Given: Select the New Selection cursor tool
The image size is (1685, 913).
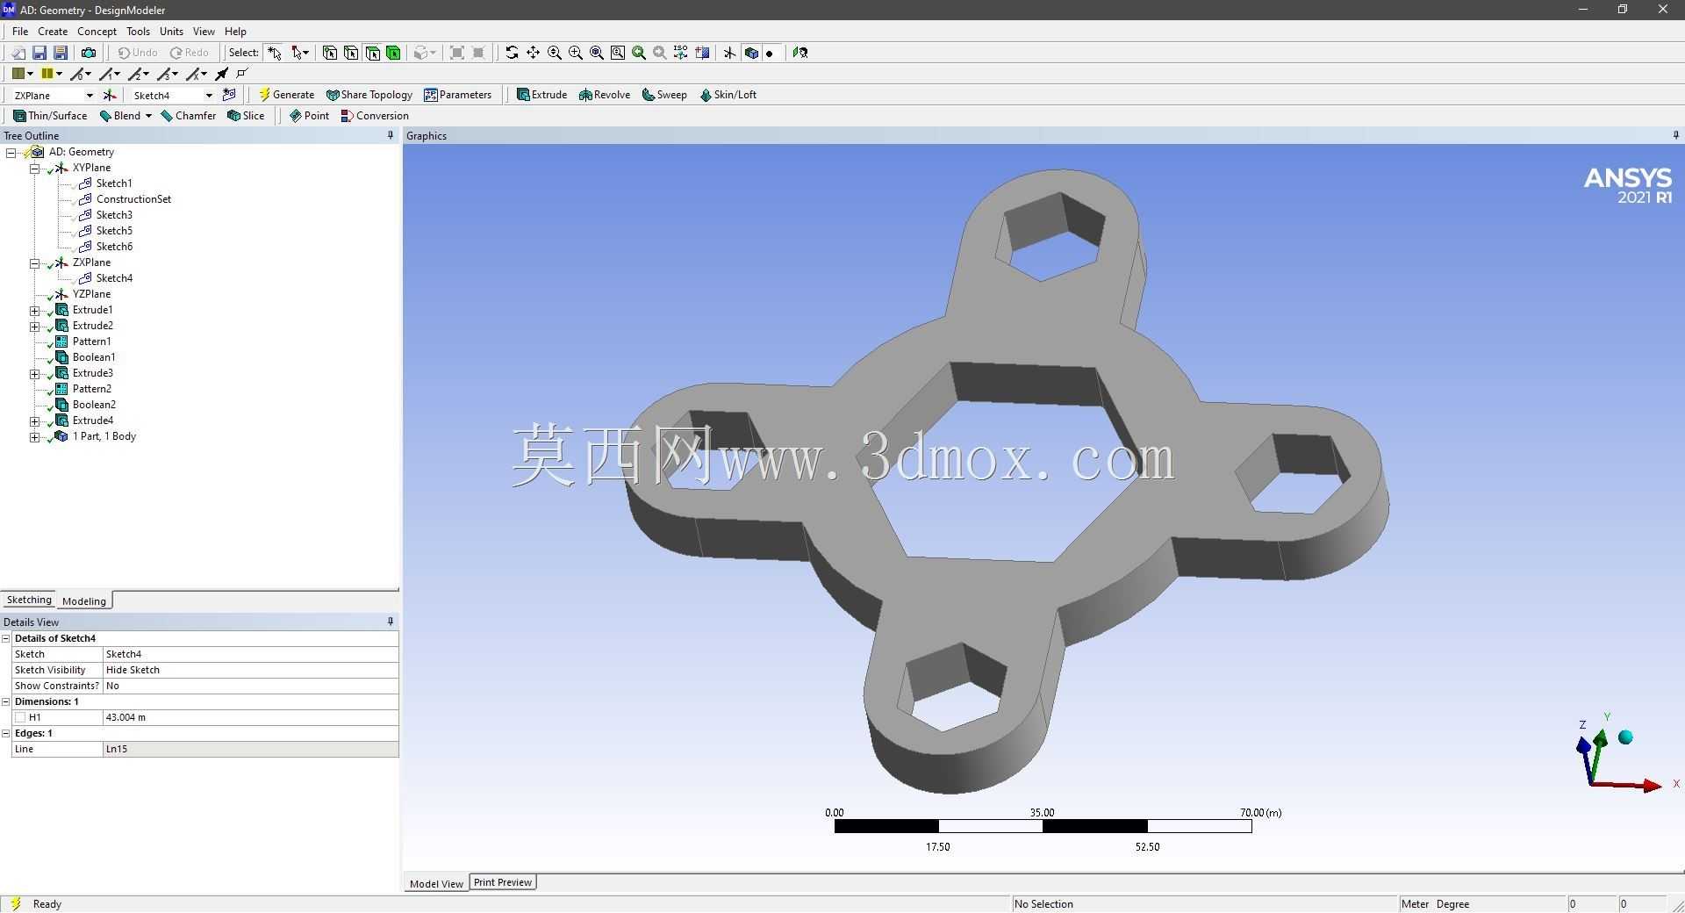Looking at the screenshot, I should click(275, 53).
